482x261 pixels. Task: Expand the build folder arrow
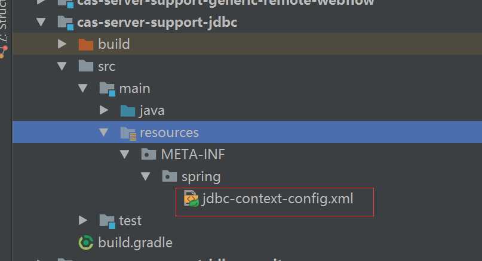[62, 44]
